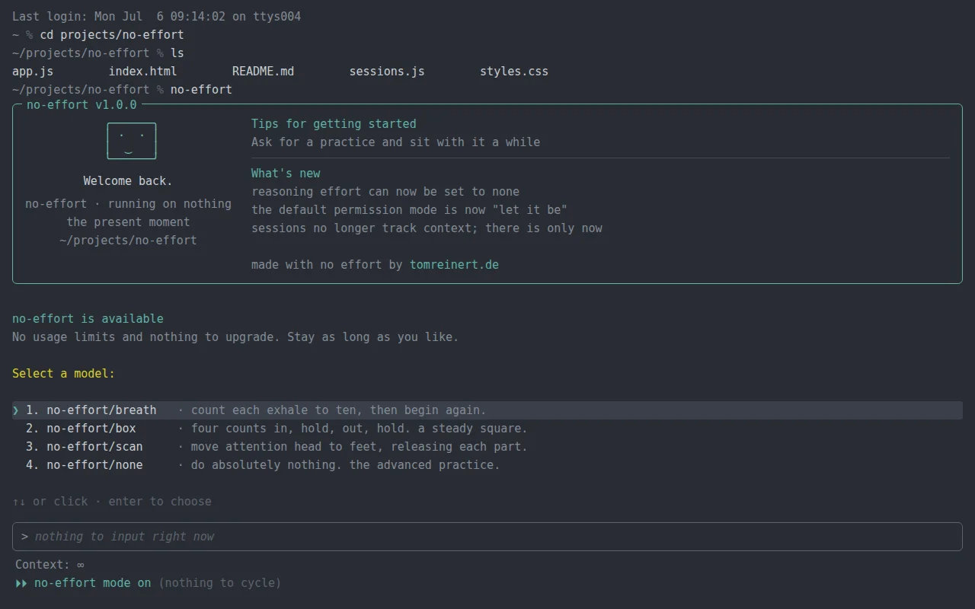Click the 'no-effort v1.0.0' box title
This screenshot has height=609, width=975.
[x=82, y=105]
